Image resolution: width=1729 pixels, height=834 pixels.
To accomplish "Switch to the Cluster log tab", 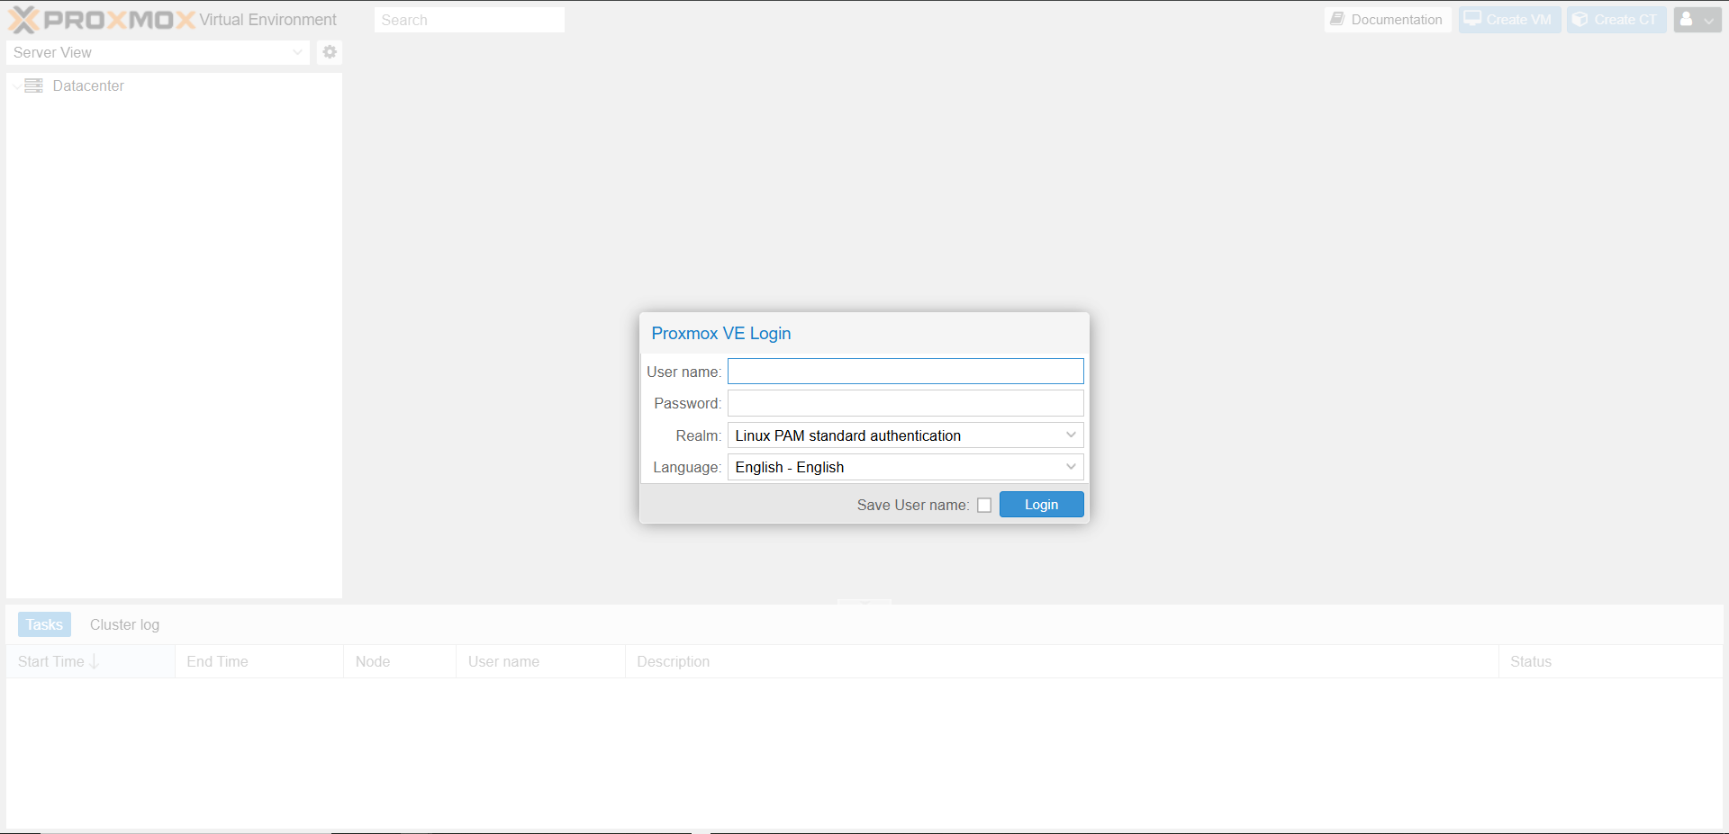I will point(124,624).
